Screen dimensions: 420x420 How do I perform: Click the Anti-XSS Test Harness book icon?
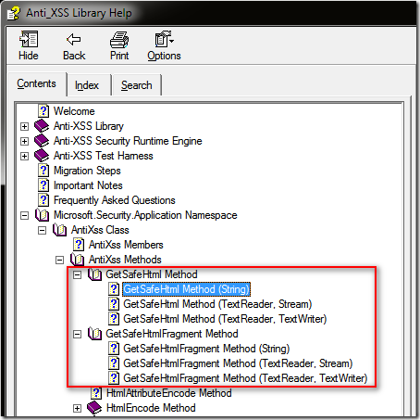tap(42, 156)
